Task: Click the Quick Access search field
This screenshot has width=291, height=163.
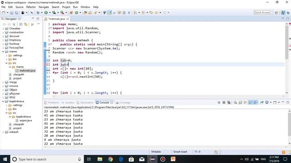Action: click(x=262, y=12)
